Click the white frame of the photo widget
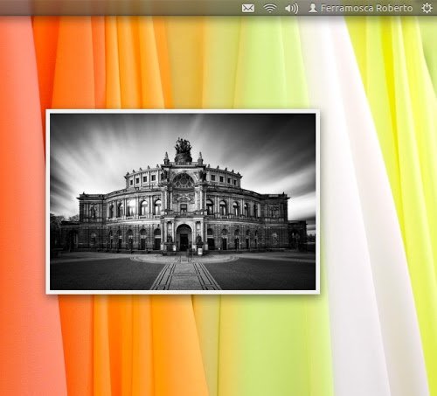This screenshot has width=437, height=396. pyautogui.click(x=183, y=112)
